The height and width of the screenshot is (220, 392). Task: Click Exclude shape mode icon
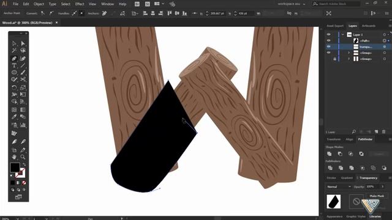tap(361, 153)
